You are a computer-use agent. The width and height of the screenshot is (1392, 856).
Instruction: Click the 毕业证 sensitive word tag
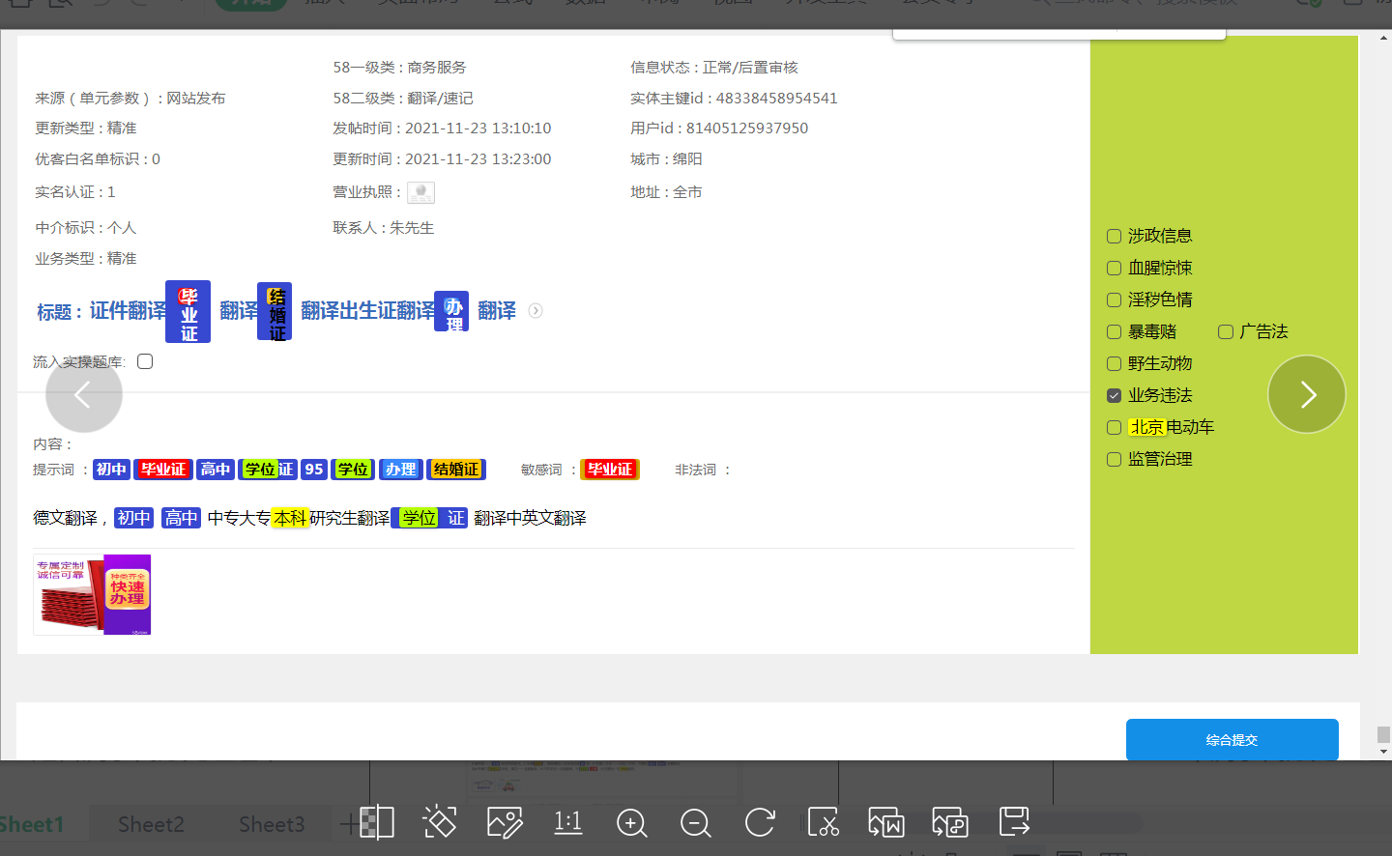tap(610, 470)
